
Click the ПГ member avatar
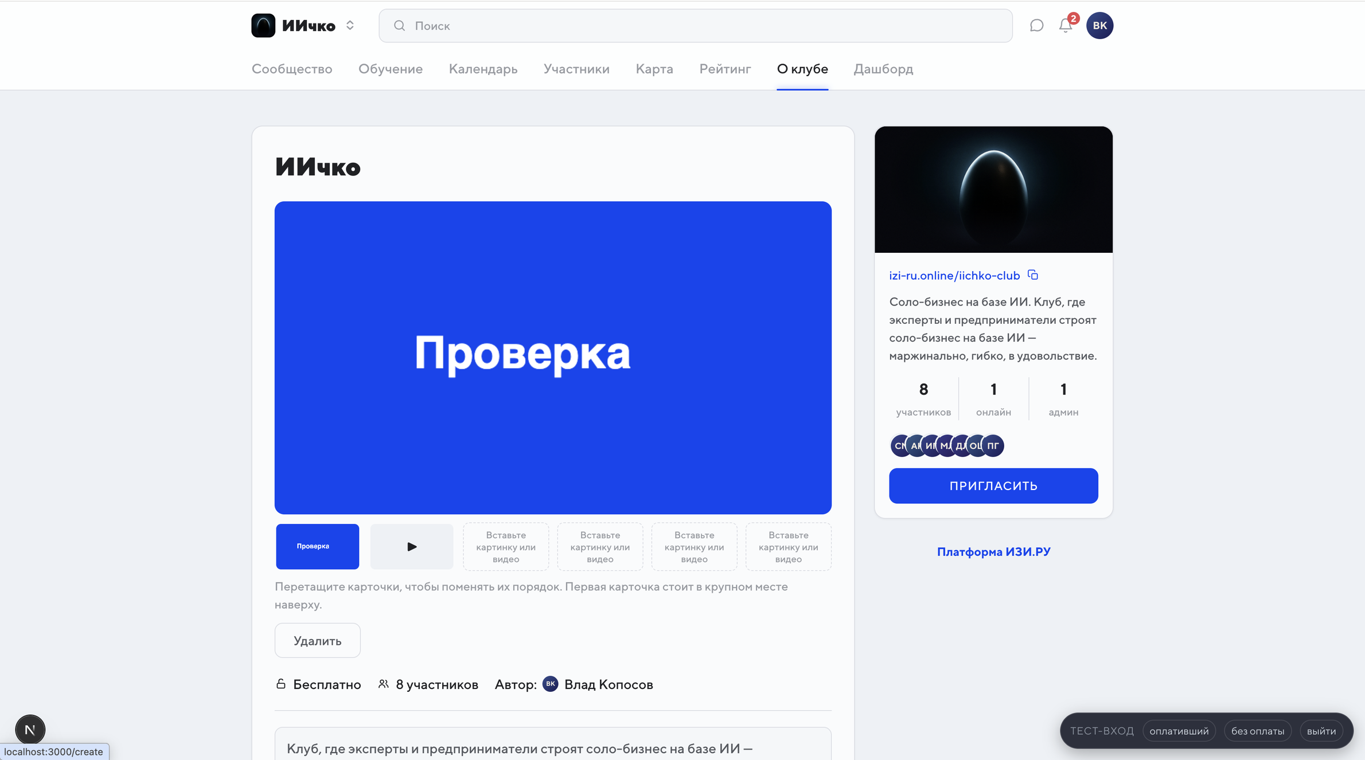[993, 445]
